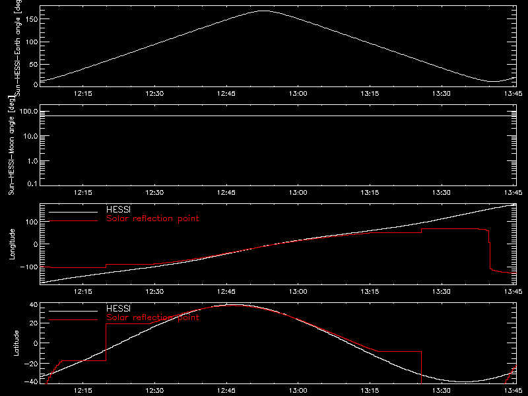Click 1.0 tick label on Moon angle axis
This screenshot has height=396, width=528.
tap(32, 161)
